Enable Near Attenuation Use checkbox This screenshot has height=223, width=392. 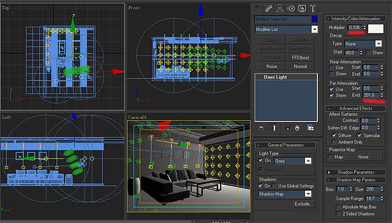[331, 68]
